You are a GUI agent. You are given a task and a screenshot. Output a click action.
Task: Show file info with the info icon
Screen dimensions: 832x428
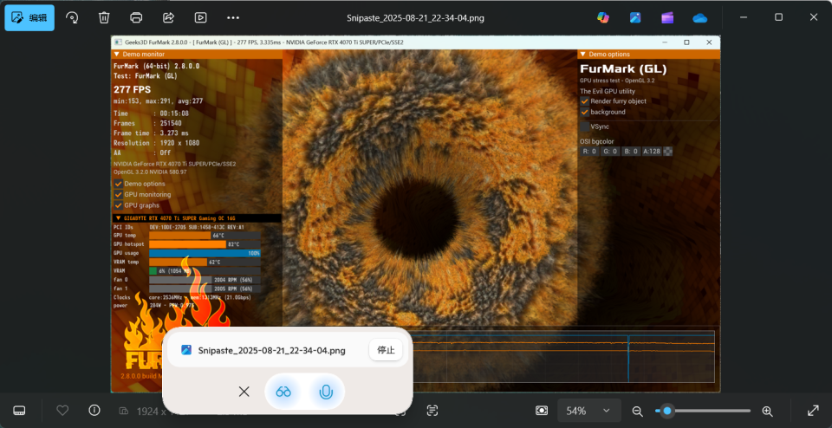pos(94,411)
